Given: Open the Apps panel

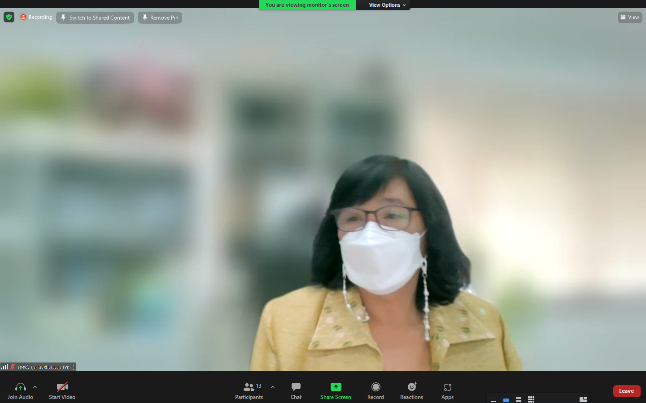Looking at the screenshot, I should [x=447, y=391].
